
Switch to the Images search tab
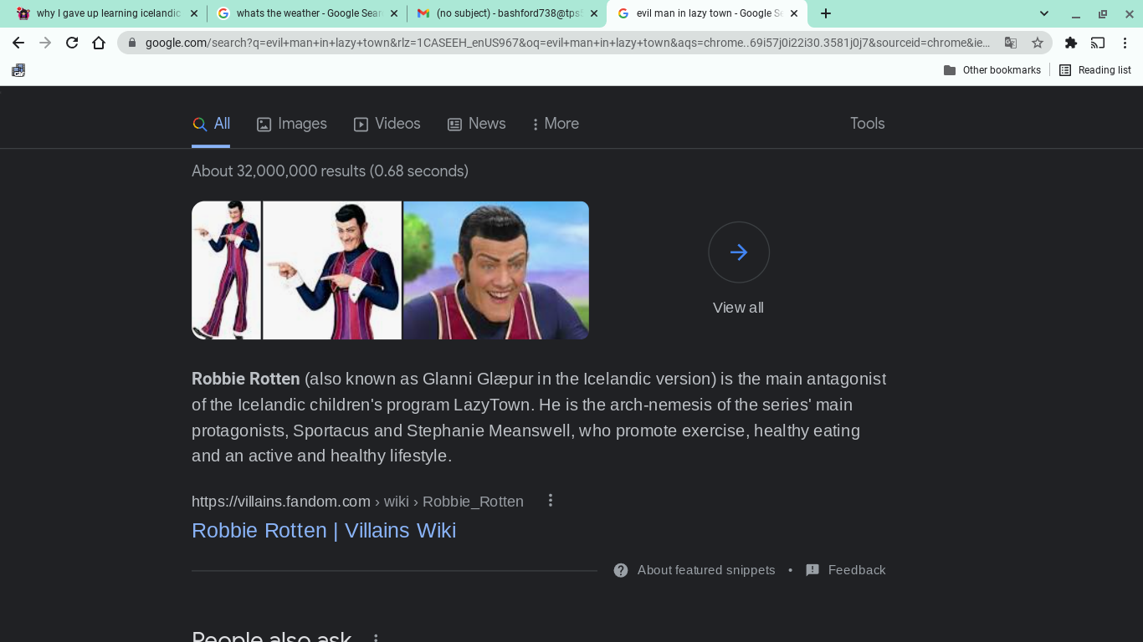pyautogui.click(x=292, y=124)
